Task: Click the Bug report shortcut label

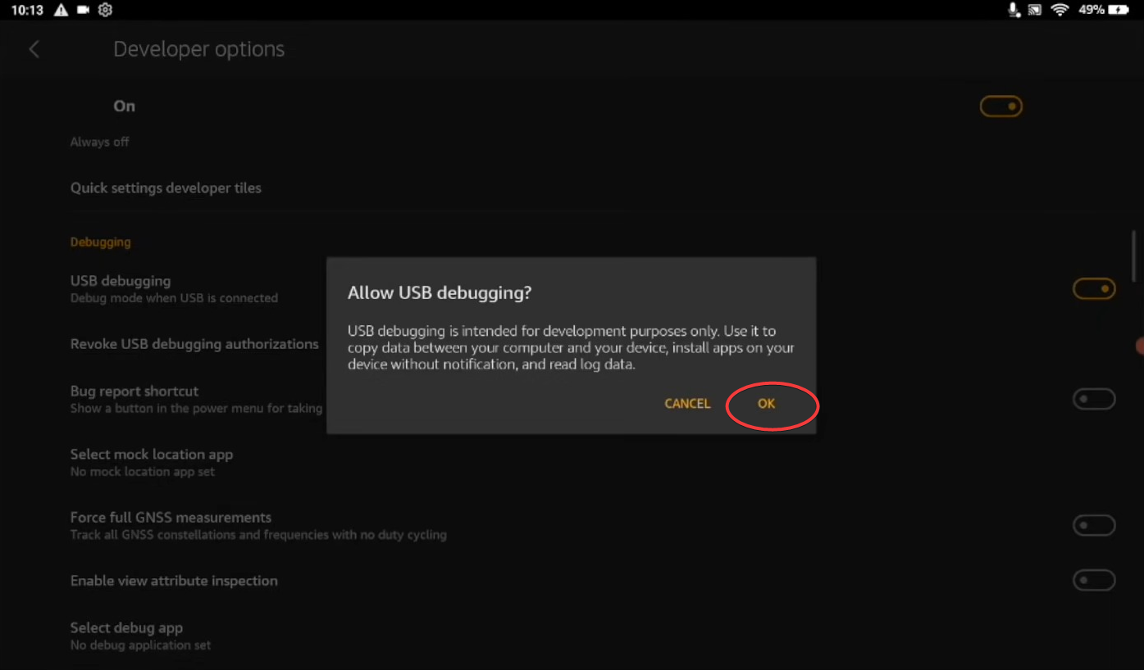Action: pyautogui.click(x=134, y=392)
